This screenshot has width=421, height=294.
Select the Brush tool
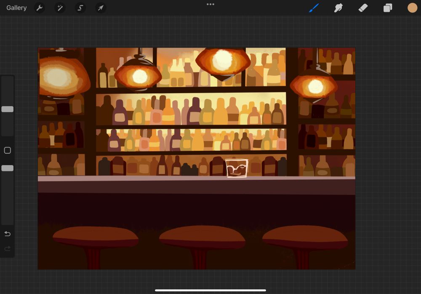pos(314,8)
